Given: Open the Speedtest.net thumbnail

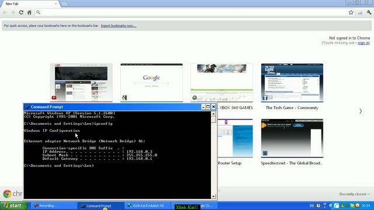Looking at the screenshot, I should 292,138.
